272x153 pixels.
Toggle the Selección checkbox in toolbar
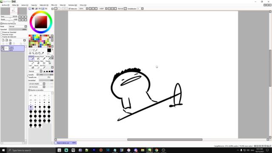pos(69,8)
